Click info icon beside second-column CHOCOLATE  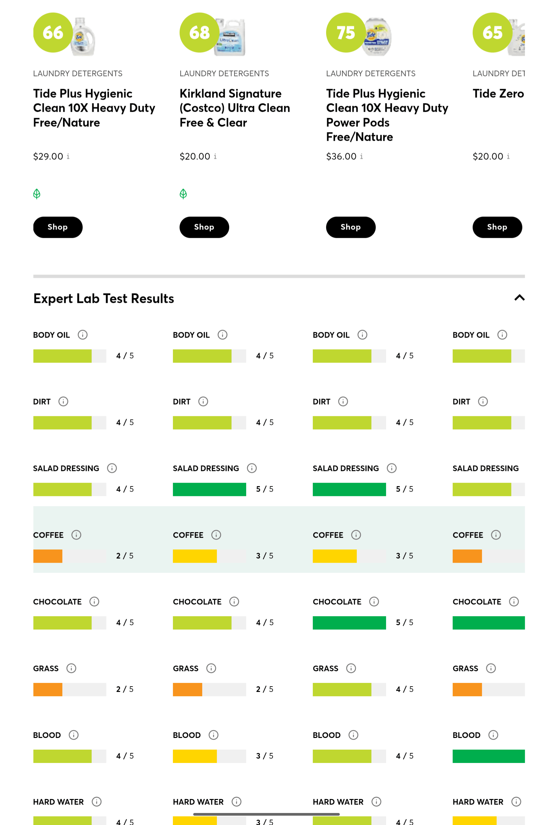click(x=234, y=601)
